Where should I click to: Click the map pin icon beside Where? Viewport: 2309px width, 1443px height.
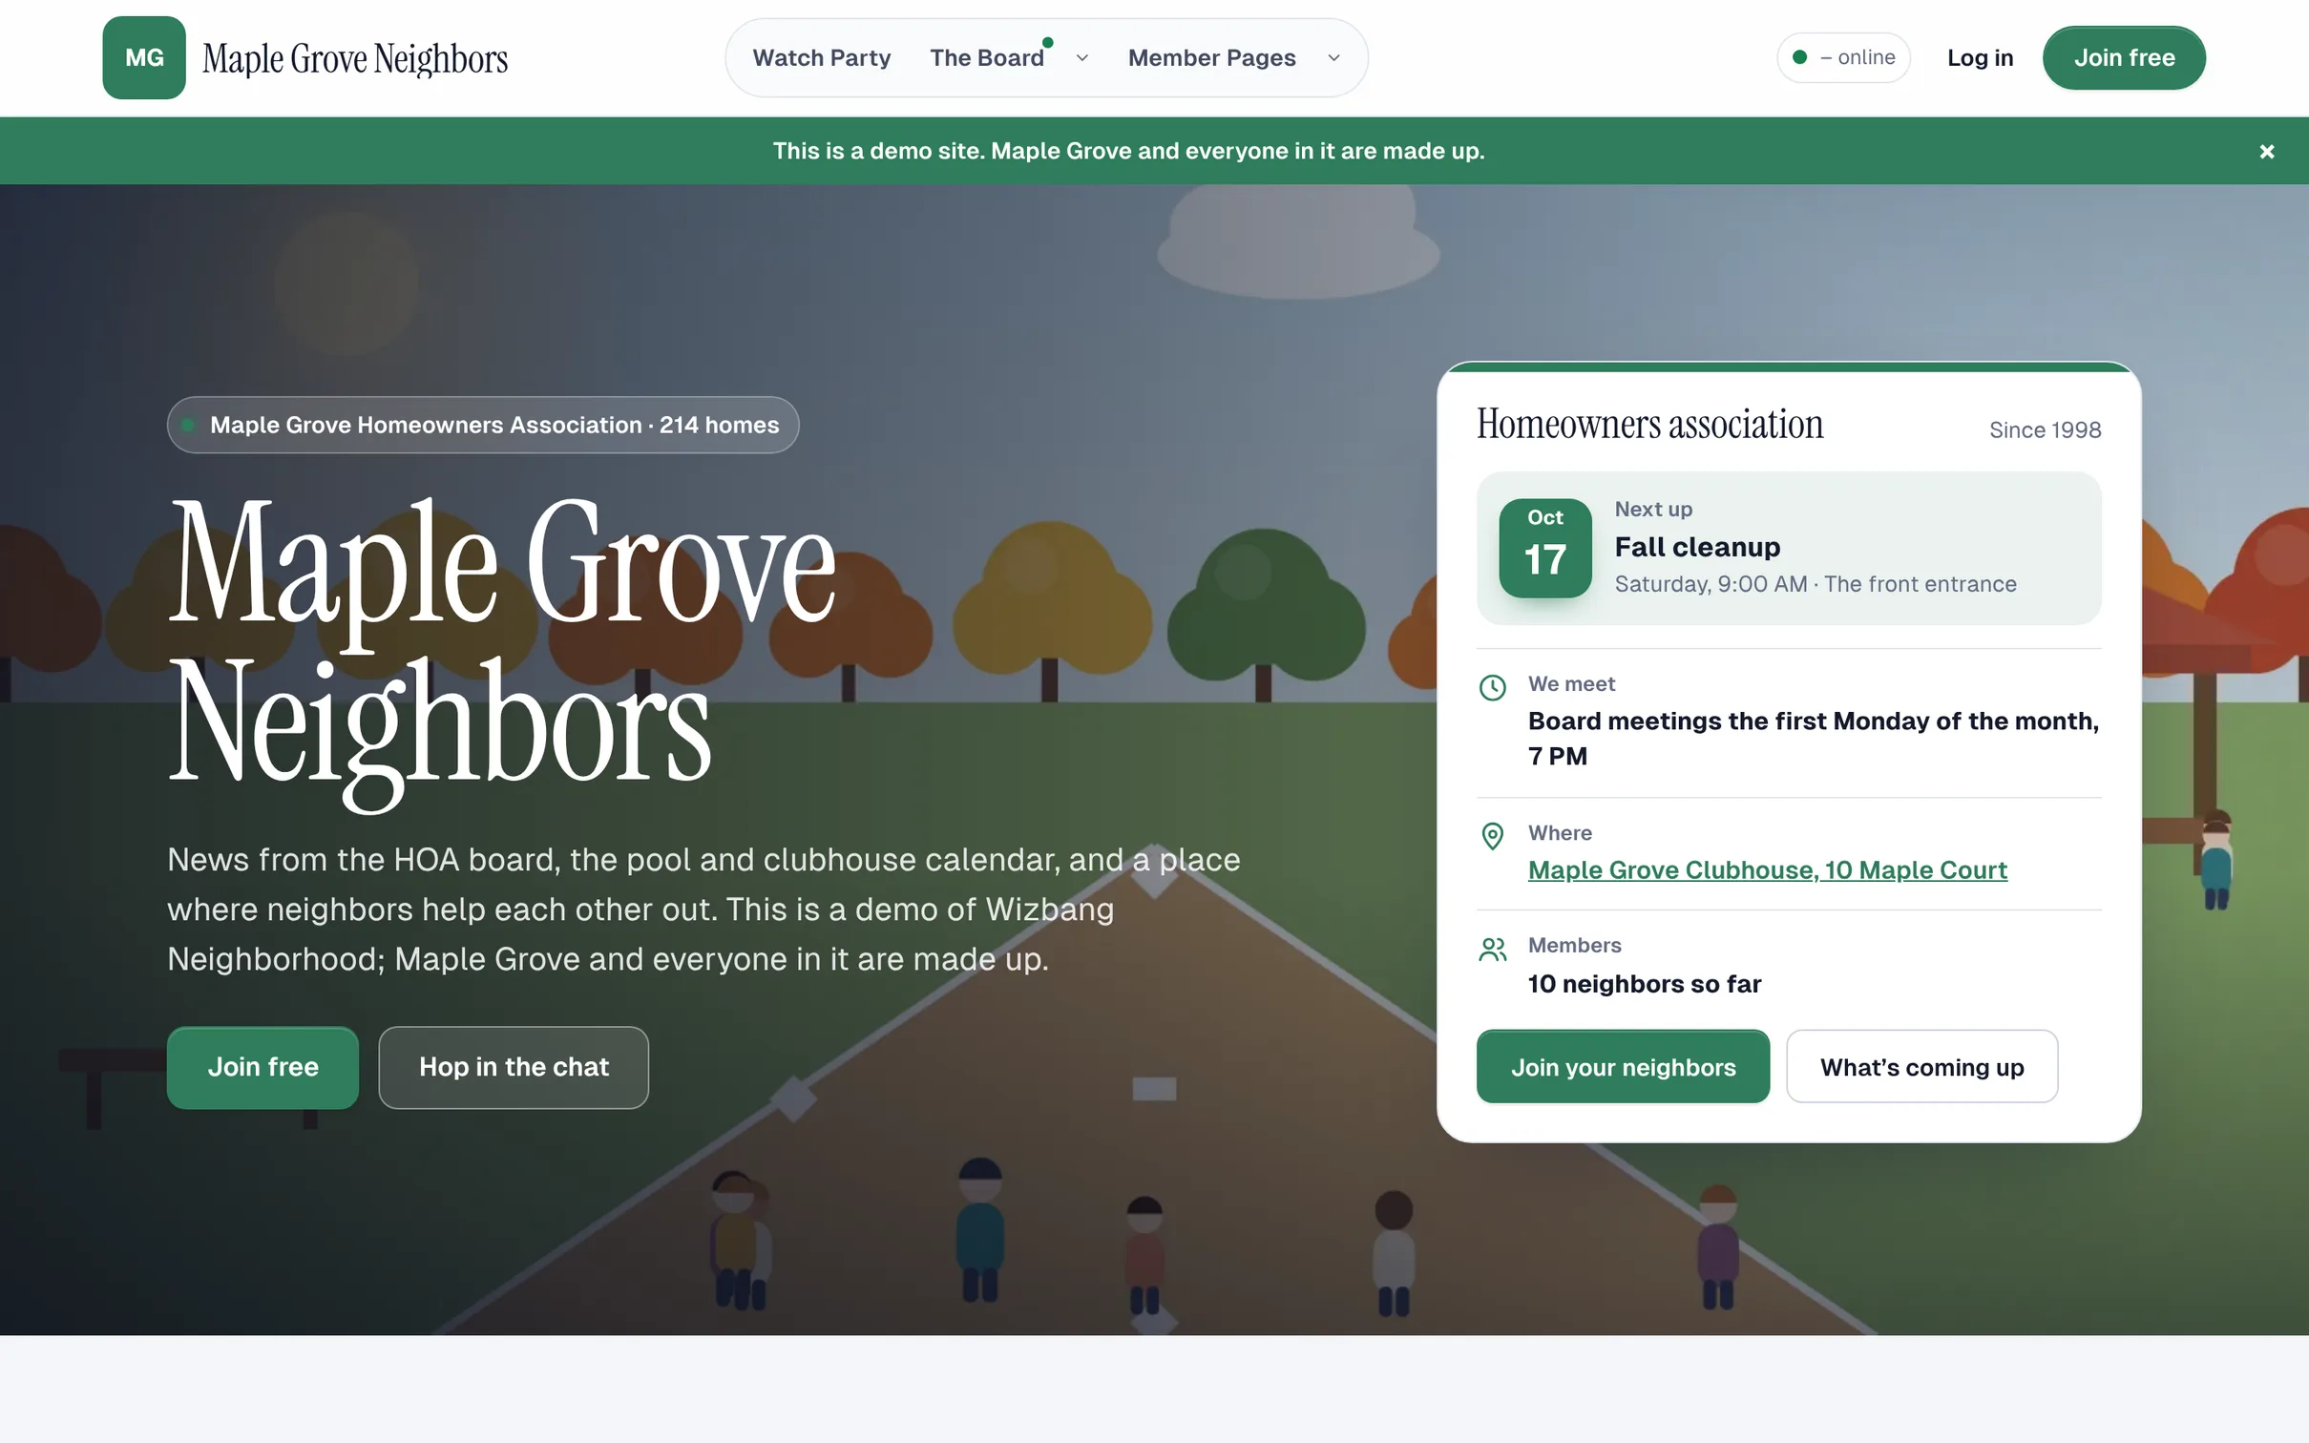pyautogui.click(x=1492, y=836)
